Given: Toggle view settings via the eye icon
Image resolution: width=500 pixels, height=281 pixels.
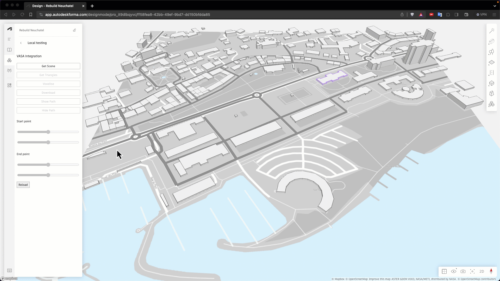Looking at the screenshot, I should pyautogui.click(x=454, y=271).
